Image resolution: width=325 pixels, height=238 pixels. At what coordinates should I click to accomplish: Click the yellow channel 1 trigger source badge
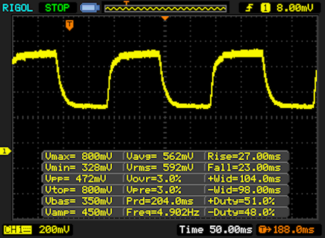(x=265, y=8)
